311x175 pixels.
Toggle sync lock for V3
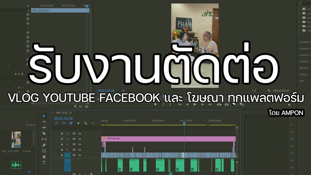74,145
